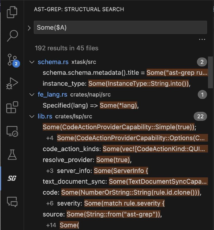
Task: Collapse the schema.rs result group
Action: [32, 62]
